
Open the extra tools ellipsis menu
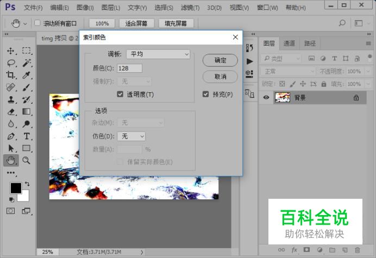coord(11,173)
